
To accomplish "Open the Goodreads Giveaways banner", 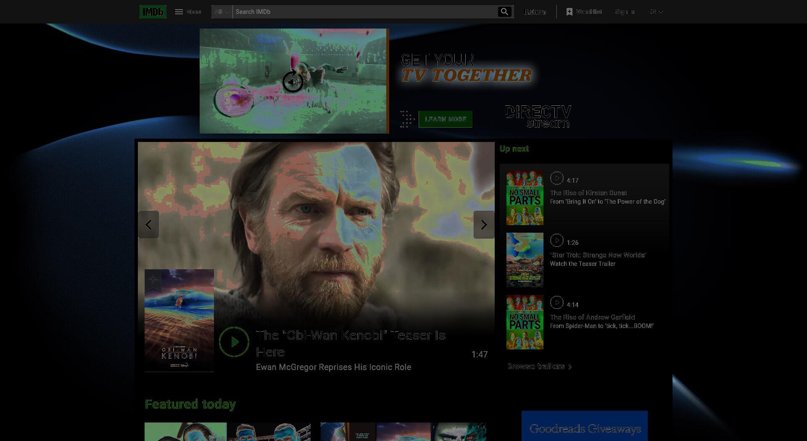I will (585, 426).
